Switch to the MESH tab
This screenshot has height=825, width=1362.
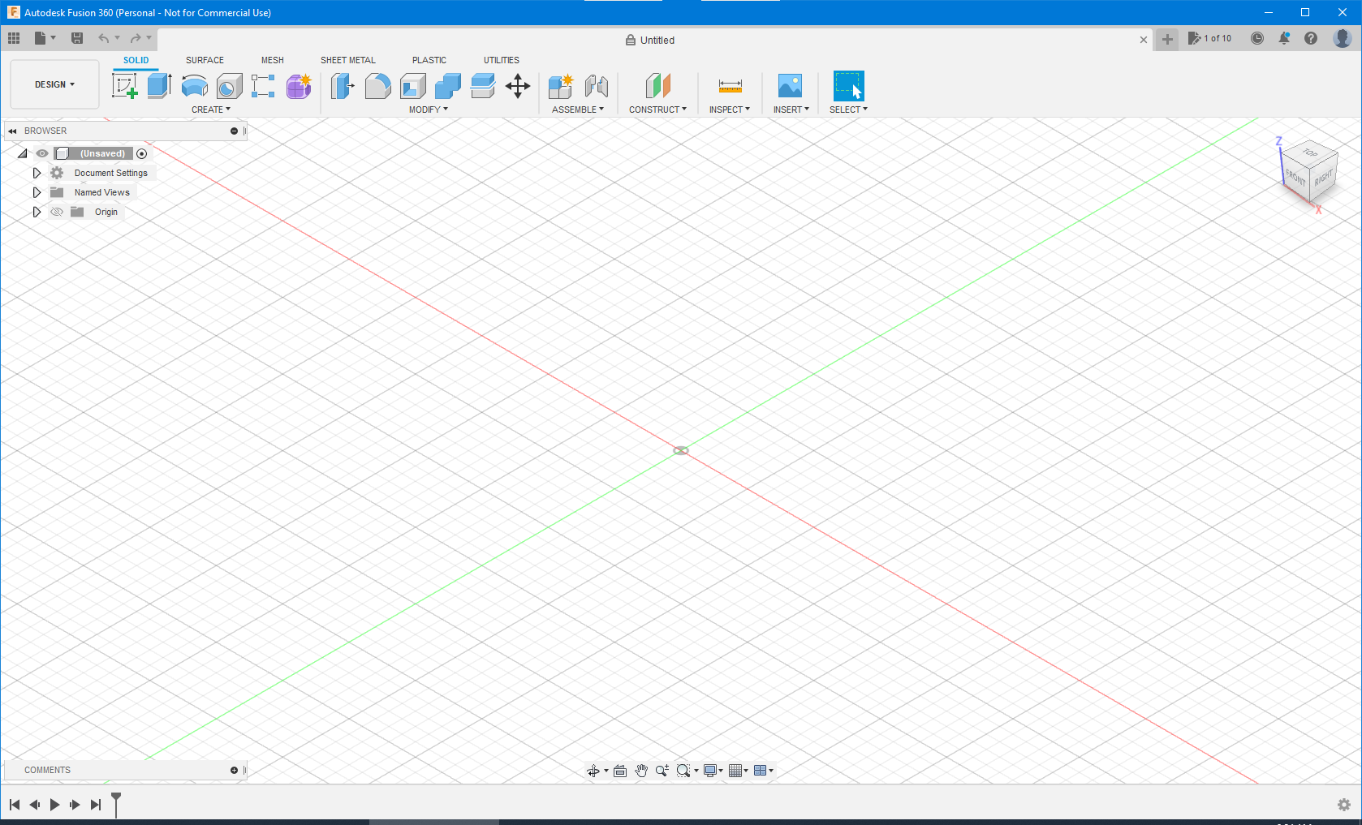click(273, 60)
